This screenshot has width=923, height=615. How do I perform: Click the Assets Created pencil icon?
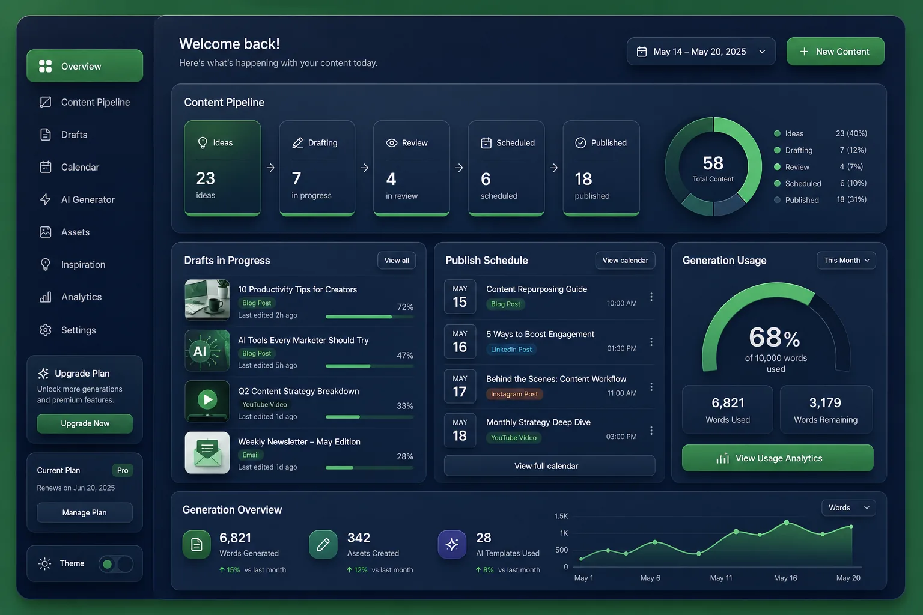[323, 545]
